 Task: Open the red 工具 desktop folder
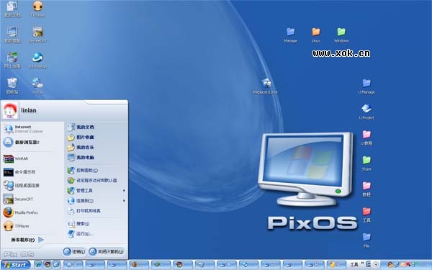pyautogui.click(x=366, y=215)
